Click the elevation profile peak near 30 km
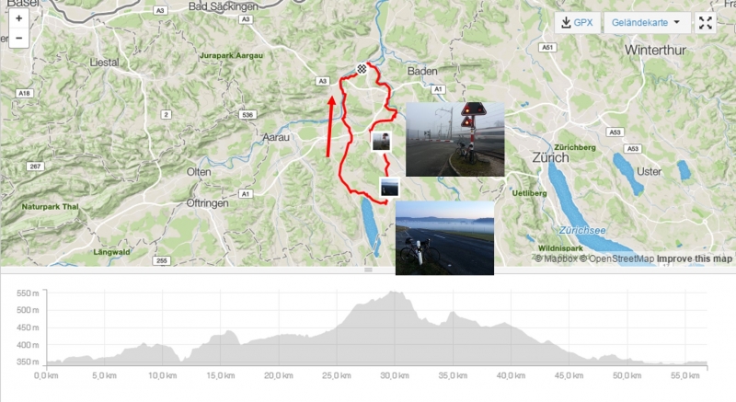Image resolution: width=736 pixels, height=402 pixels. click(x=395, y=293)
